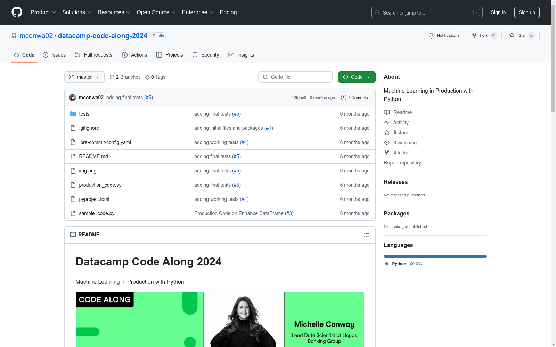The image size is (556, 347).
Task: Click the notification bell icon
Action: pos(431,35)
